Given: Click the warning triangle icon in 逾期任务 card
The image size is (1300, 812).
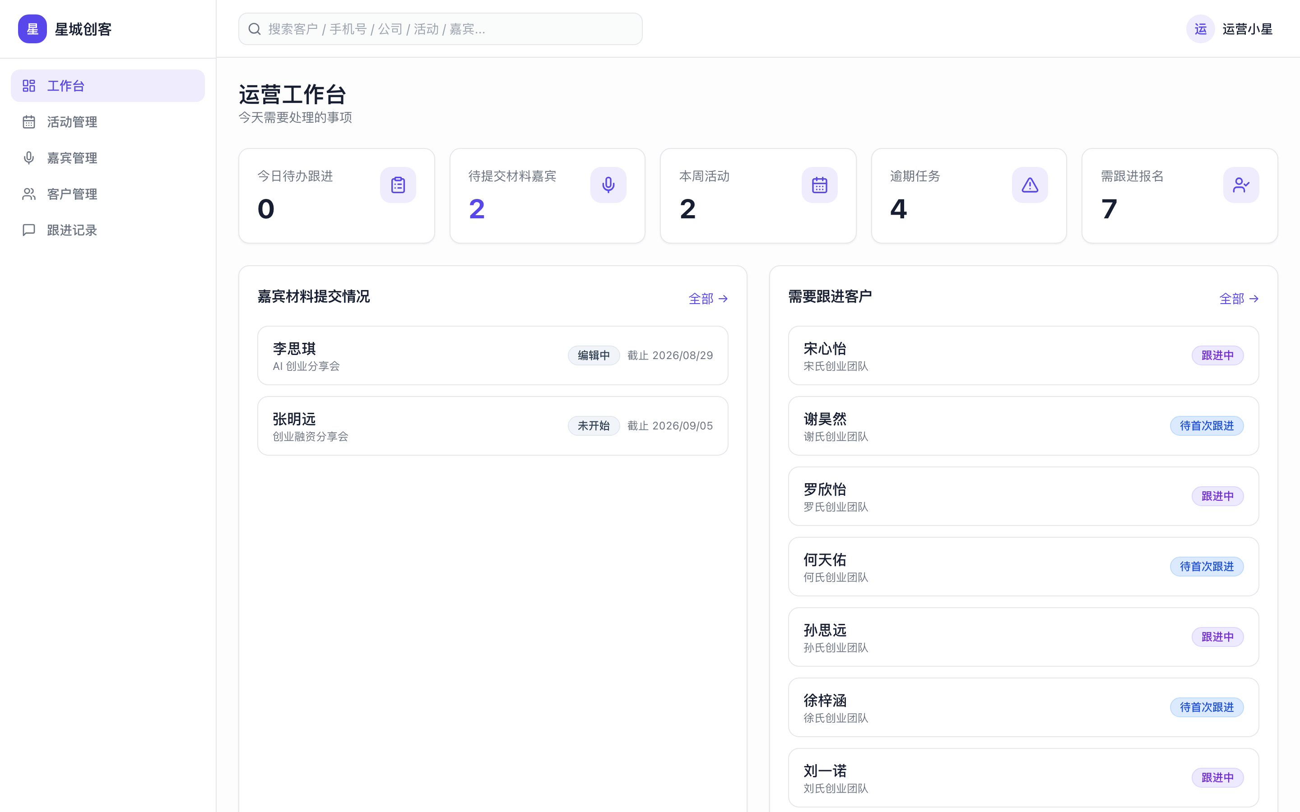Looking at the screenshot, I should tap(1030, 185).
